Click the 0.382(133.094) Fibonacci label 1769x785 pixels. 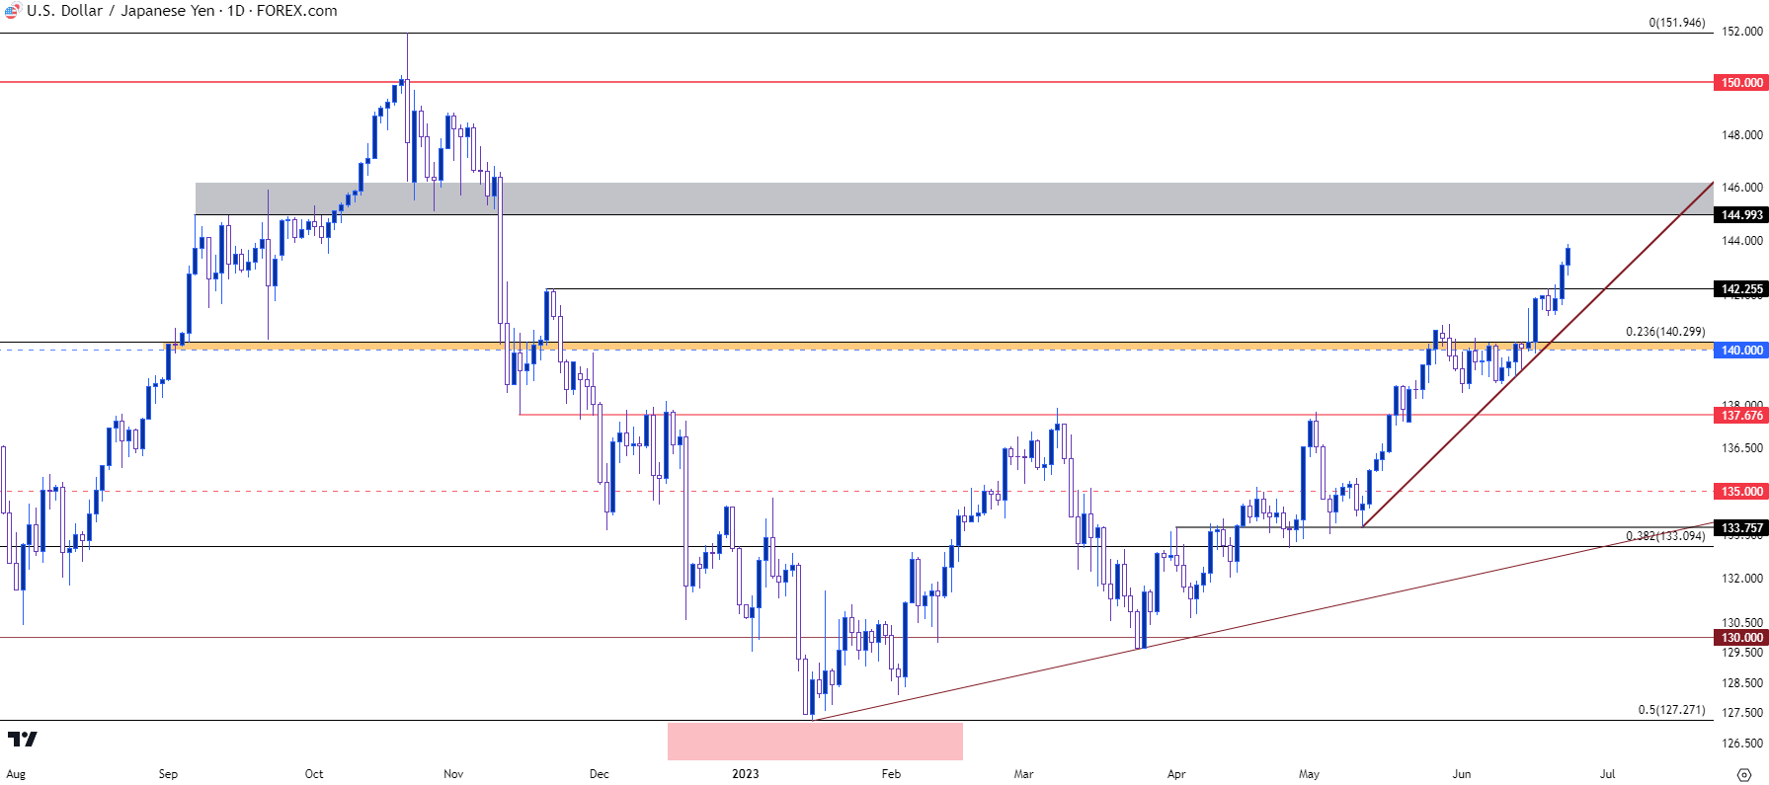[x=1665, y=536]
